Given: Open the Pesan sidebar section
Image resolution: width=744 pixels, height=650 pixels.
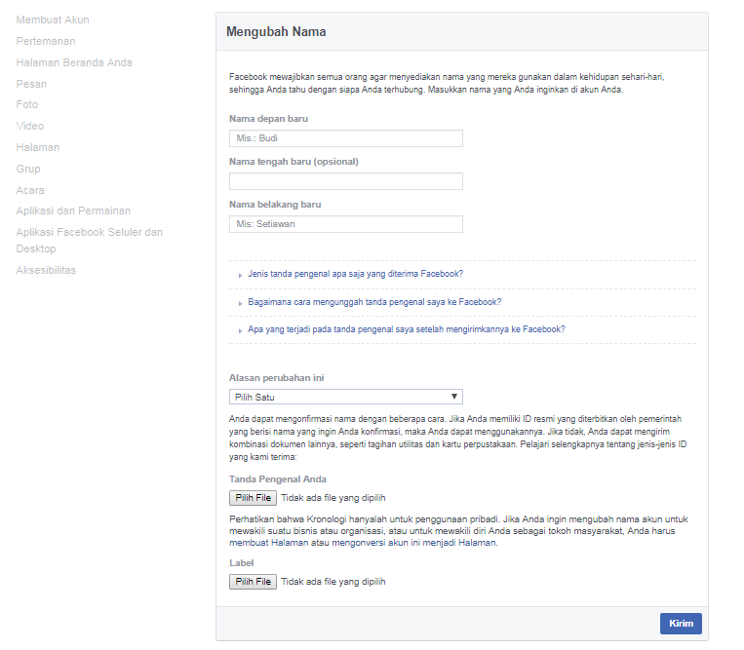Looking at the screenshot, I should tap(31, 84).
